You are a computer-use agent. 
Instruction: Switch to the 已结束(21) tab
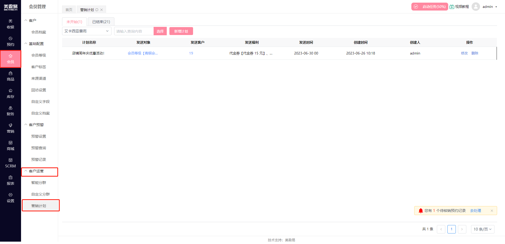(x=101, y=22)
